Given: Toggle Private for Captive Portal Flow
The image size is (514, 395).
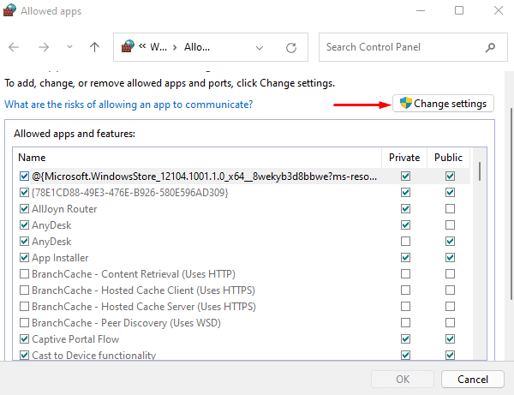Looking at the screenshot, I should (405, 339).
